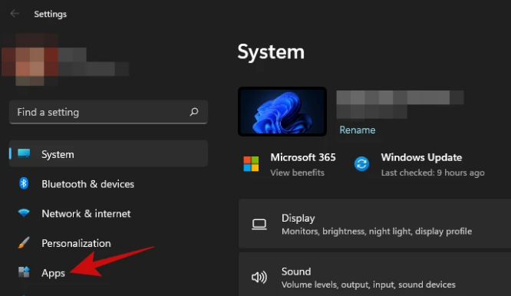Image resolution: width=511 pixels, height=296 pixels.
Task: Open Windows Update status
Action: (x=420, y=164)
